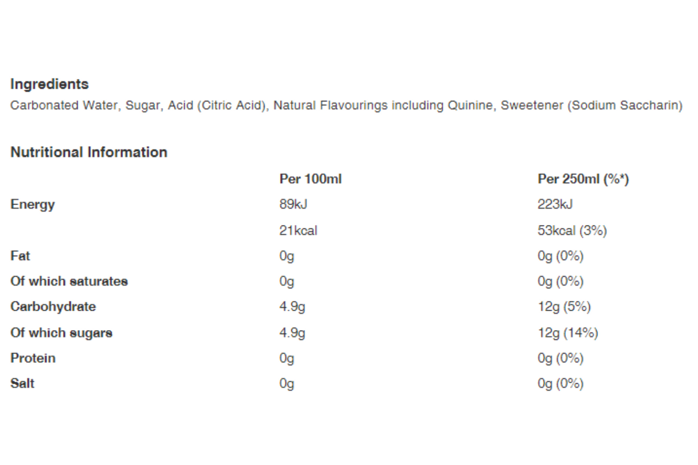
Task: Click the Nutritional Information heading
Action: coord(89,152)
